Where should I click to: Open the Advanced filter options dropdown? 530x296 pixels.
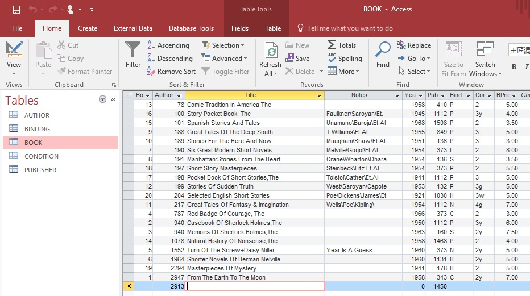pos(224,59)
